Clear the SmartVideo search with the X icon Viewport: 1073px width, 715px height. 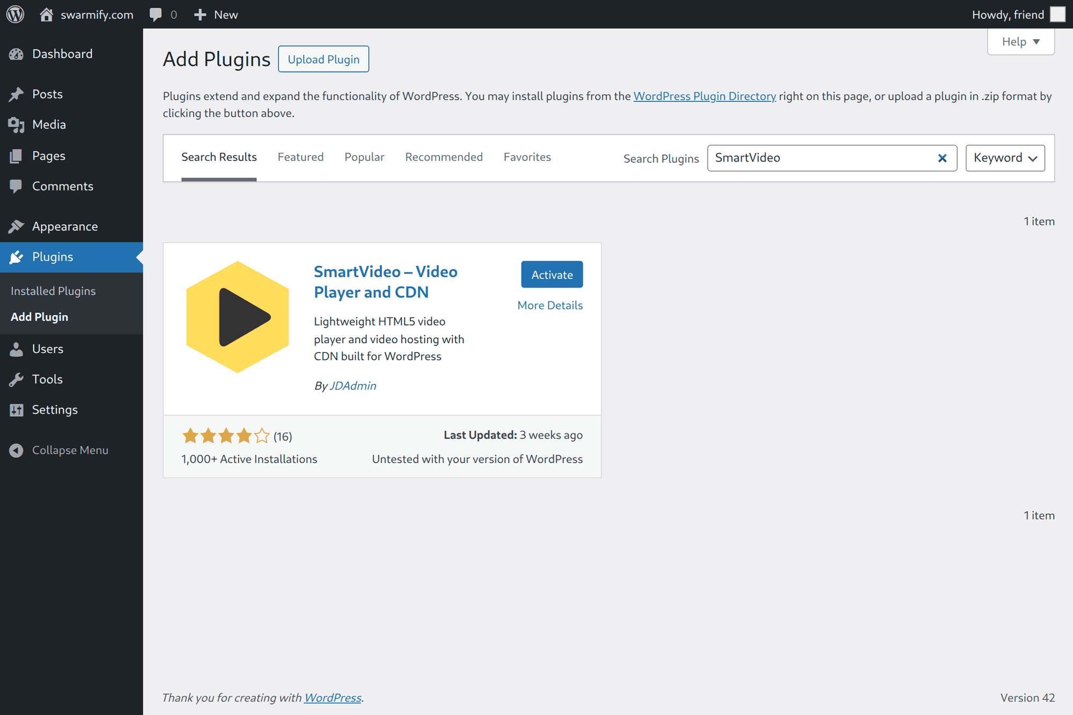tap(942, 158)
